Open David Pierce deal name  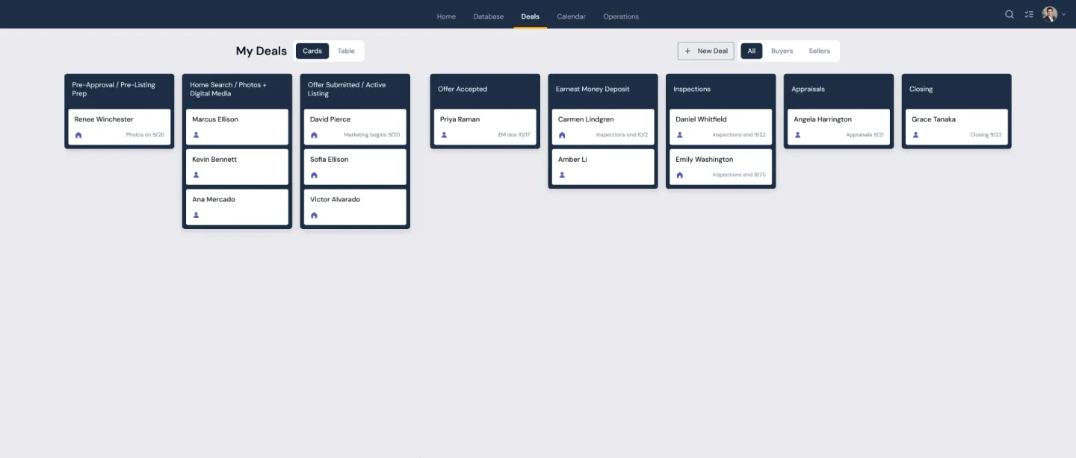(x=330, y=119)
